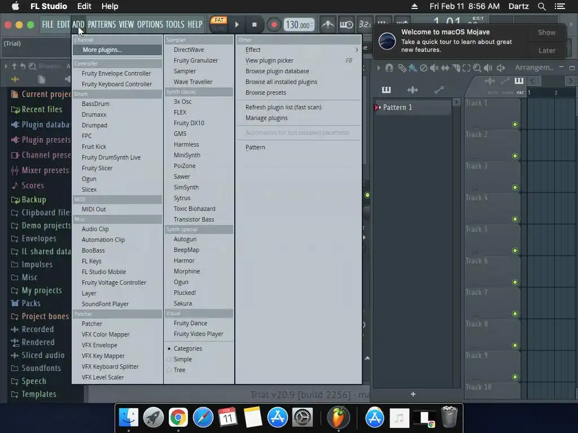Expand Current project in browser
578x433 pixels.
(41, 94)
